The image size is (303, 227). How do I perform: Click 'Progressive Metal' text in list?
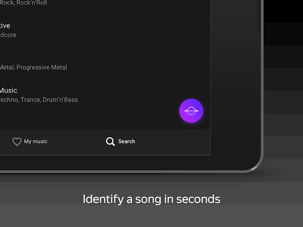(x=42, y=67)
